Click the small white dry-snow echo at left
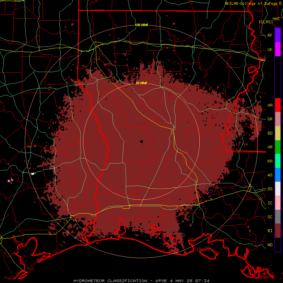 click(x=33, y=174)
